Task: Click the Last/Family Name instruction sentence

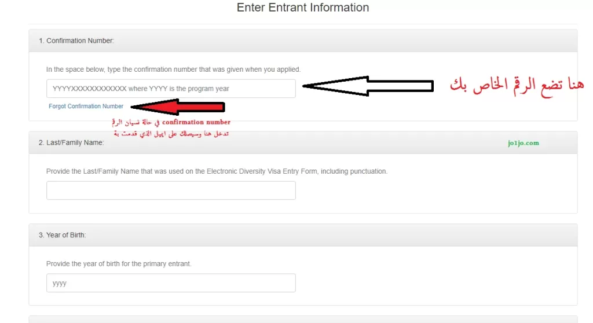Action: click(217, 171)
